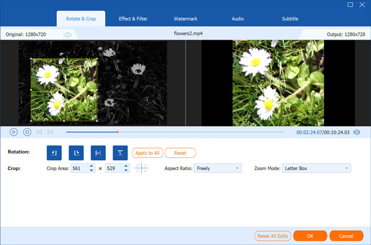Mute audio using speaker icon
Screen dimensions: 371x245
(x=356, y=132)
